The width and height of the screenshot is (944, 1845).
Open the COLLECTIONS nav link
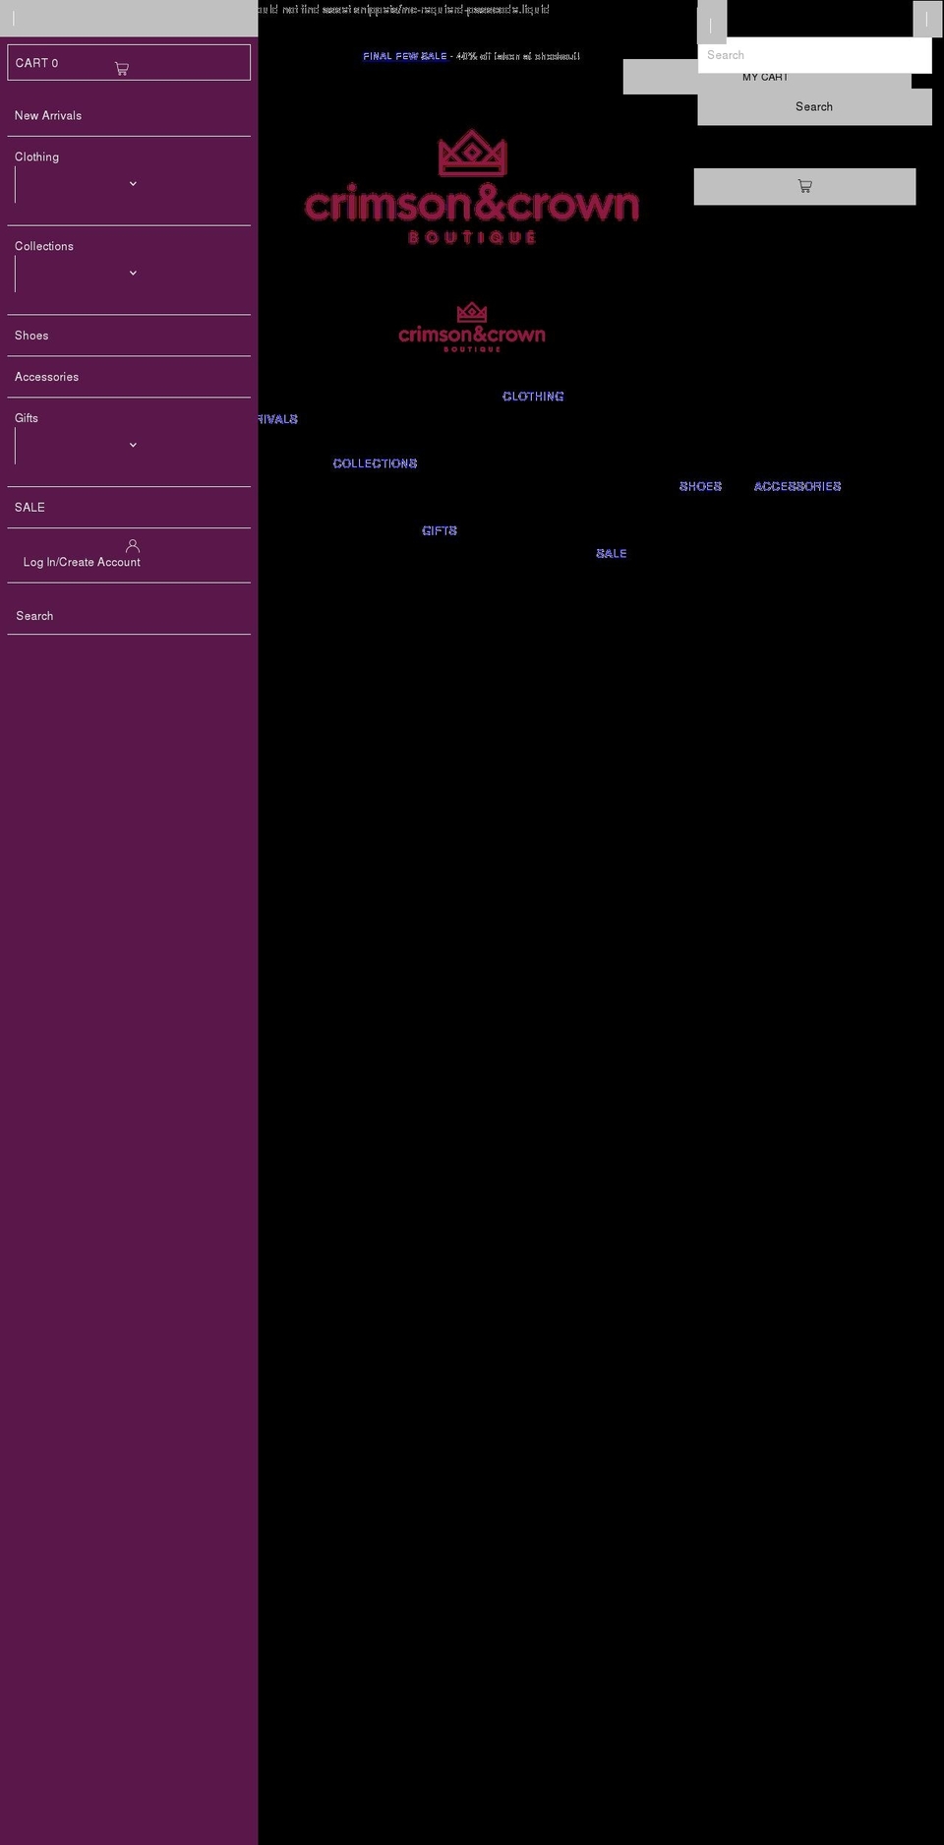click(x=375, y=463)
